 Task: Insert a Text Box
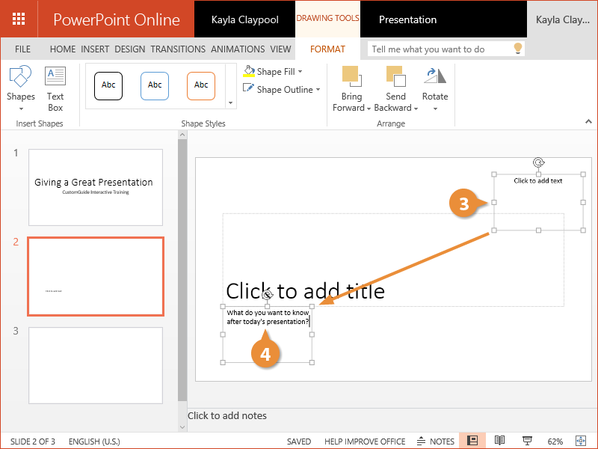point(55,76)
